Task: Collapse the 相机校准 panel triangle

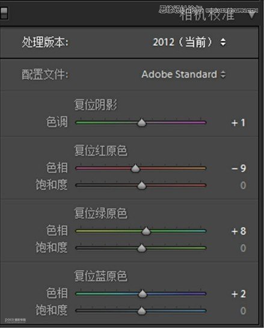Action: pyautogui.click(x=252, y=16)
